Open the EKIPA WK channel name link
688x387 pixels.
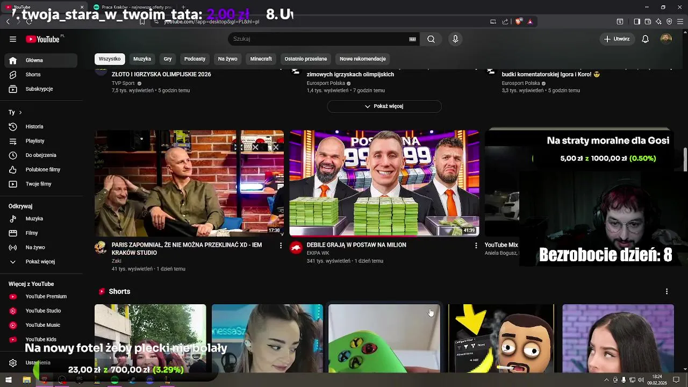point(318,253)
